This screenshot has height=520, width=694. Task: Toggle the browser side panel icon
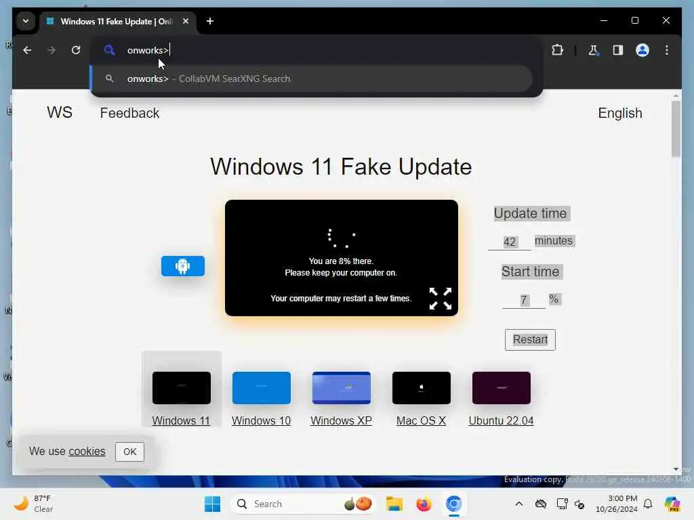point(618,50)
